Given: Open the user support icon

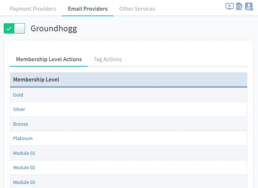Looking at the screenshot, I should (x=249, y=7).
